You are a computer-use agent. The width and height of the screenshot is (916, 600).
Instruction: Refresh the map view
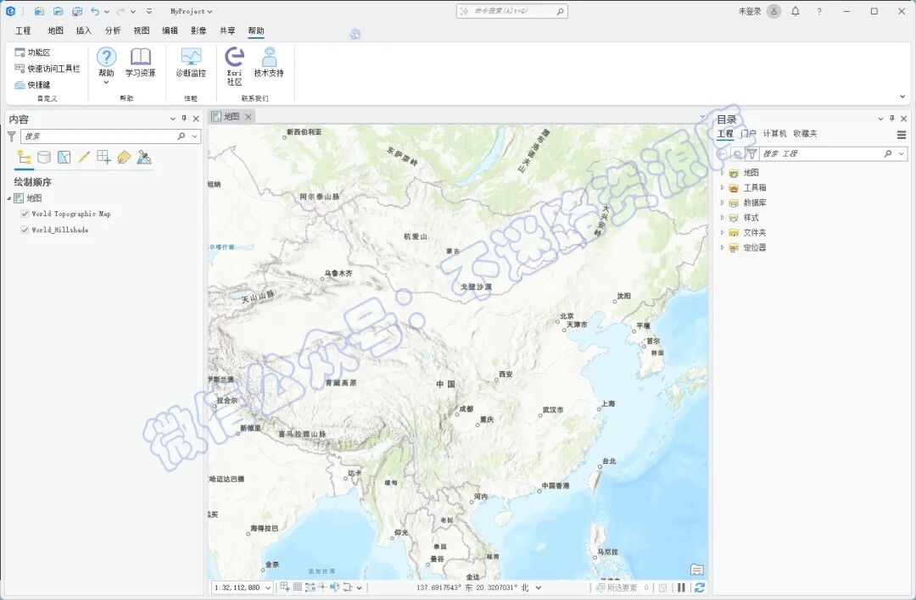tap(699, 588)
